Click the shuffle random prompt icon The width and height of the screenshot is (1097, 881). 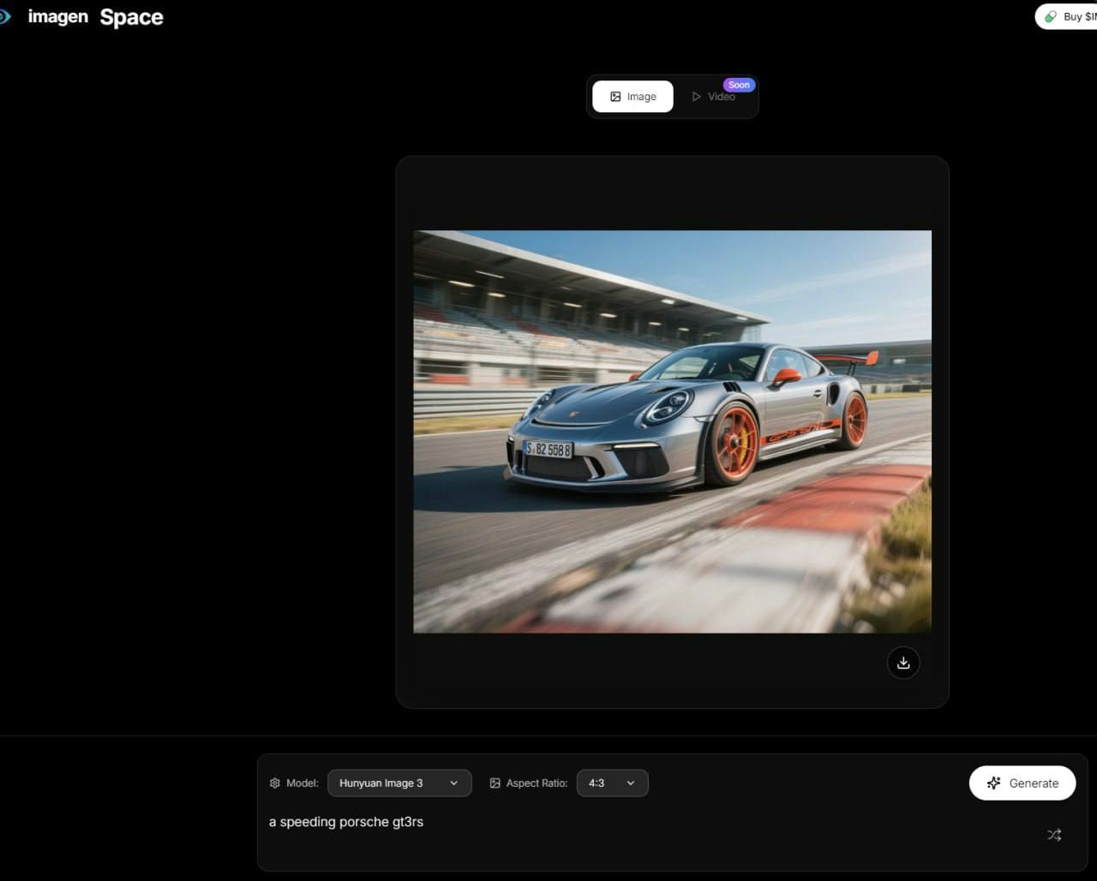click(x=1054, y=835)
